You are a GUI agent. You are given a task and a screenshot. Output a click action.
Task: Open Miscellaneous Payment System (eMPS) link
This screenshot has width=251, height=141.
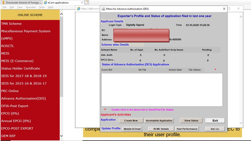(26, 35)
